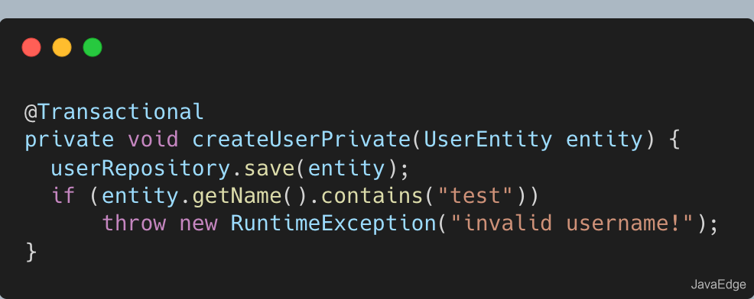
Task: Click the createUserPrivate method name
Action: pos(301,140)
